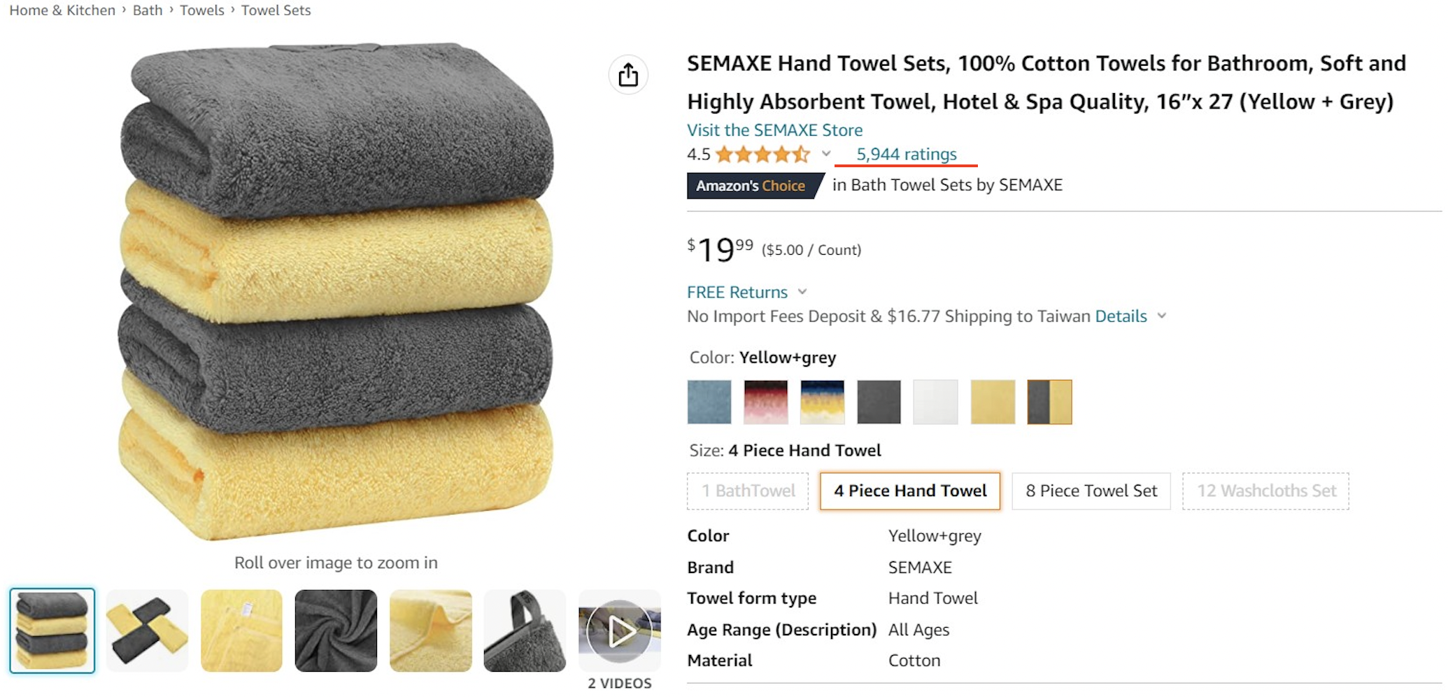Choose the 1 BathTowel size option
The image size is (1448, 697).
pyautogui.click(x=748, y=491)
